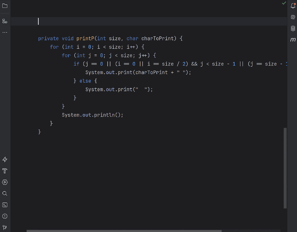Open the Project folder tool window
This screenshot has width=297, height=232.
pos(5,6)
